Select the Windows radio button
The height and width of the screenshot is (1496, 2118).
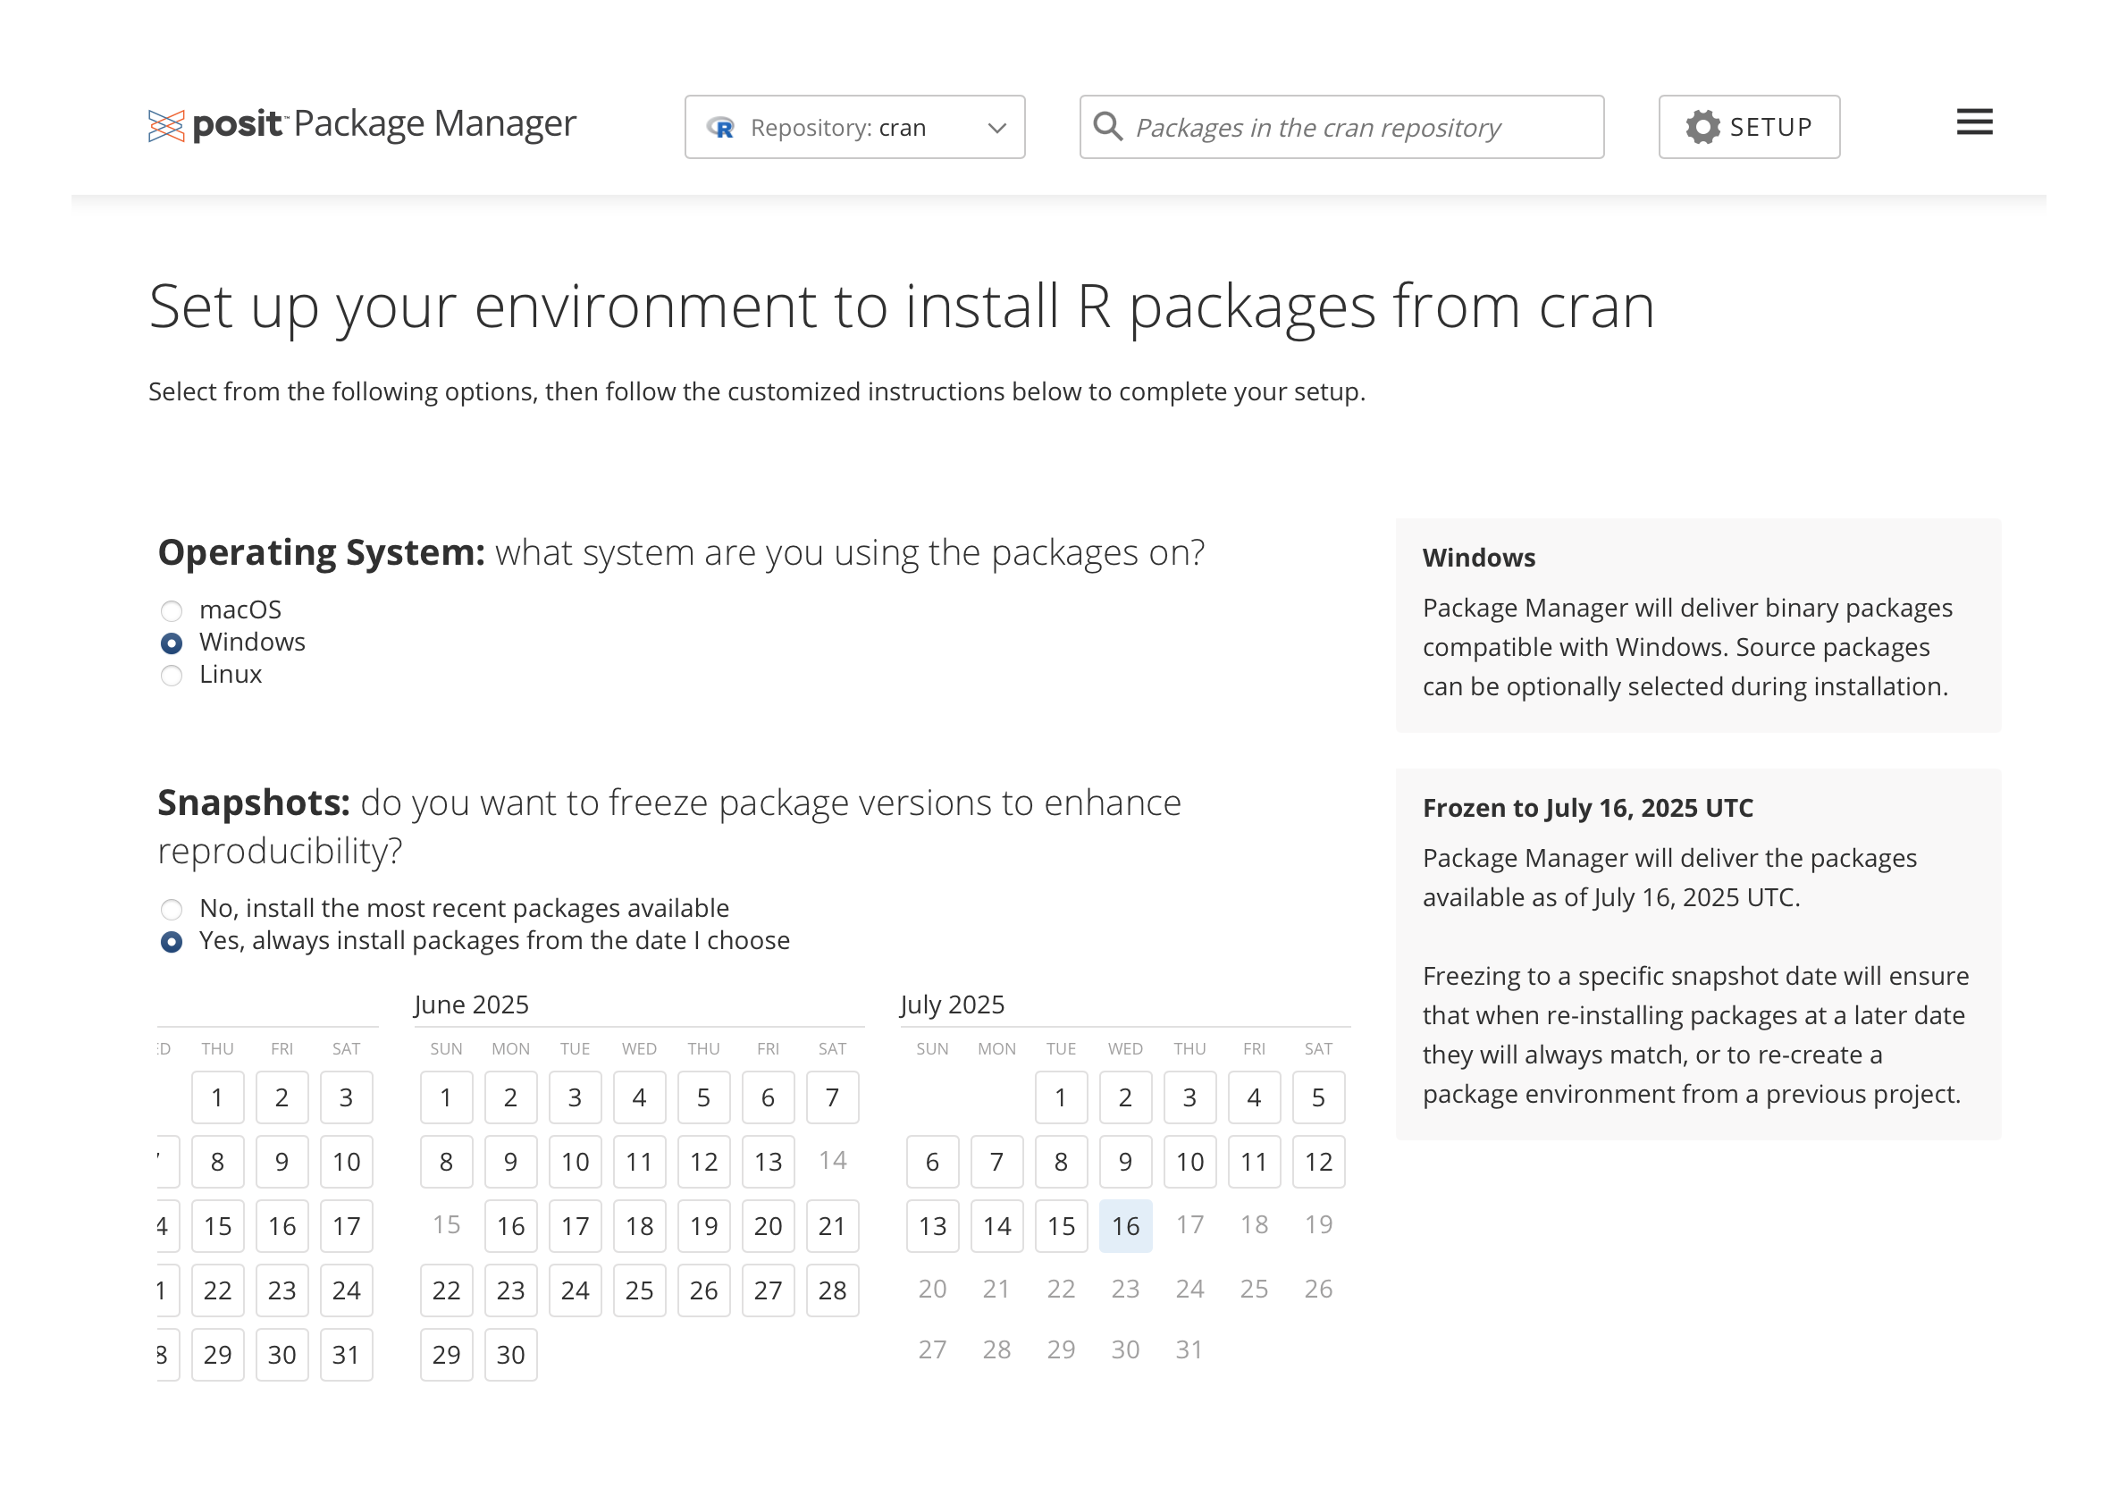pyautogui.click(x=172, y=643)
